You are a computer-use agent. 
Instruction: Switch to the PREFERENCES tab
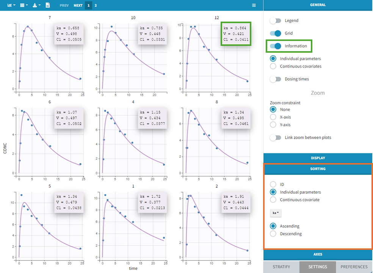tap(354, 267)
